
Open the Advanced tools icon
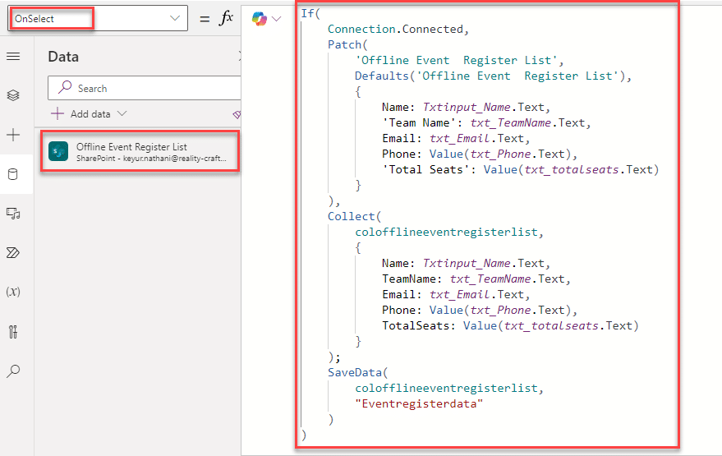click(13, 332)
